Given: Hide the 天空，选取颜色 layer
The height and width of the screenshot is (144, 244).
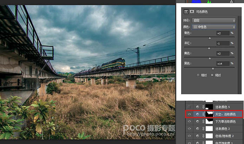Looking at the screenshot, I should click(189, 114).
